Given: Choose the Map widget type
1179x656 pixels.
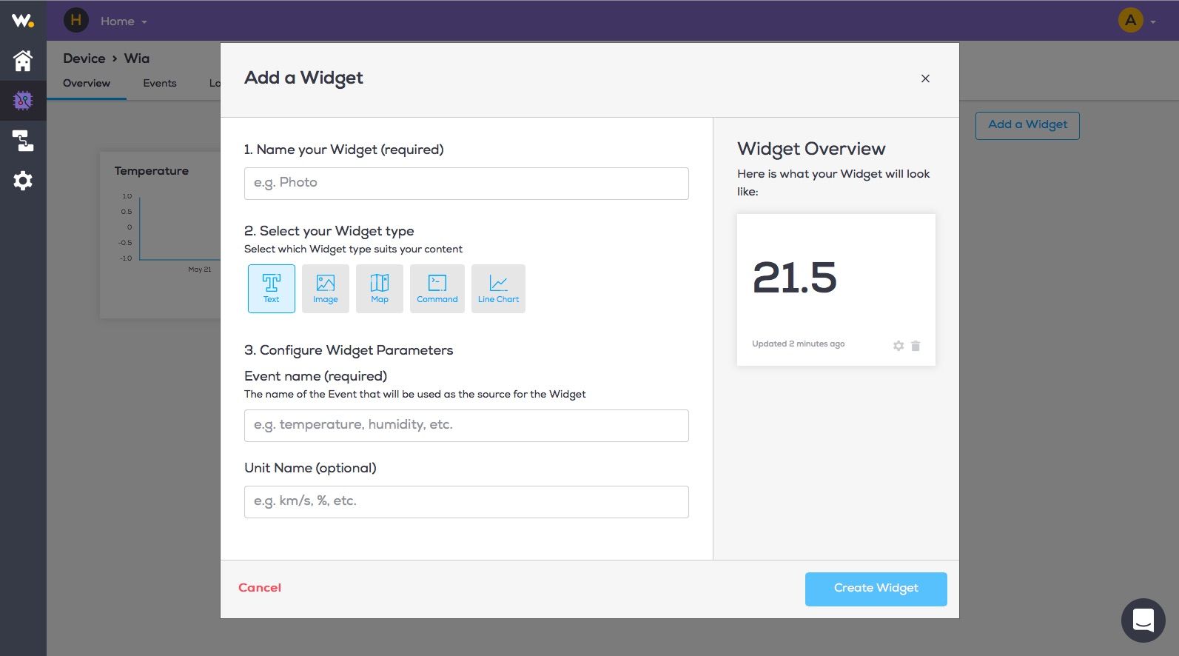Looking at the screenshot, I should click(x=379, y=288).
